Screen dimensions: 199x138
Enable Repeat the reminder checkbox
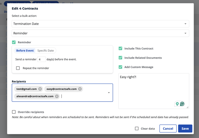(x=18, y=68)
